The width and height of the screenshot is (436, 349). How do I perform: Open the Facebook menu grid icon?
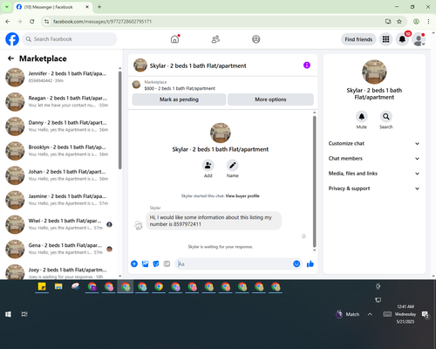[385, 39]
